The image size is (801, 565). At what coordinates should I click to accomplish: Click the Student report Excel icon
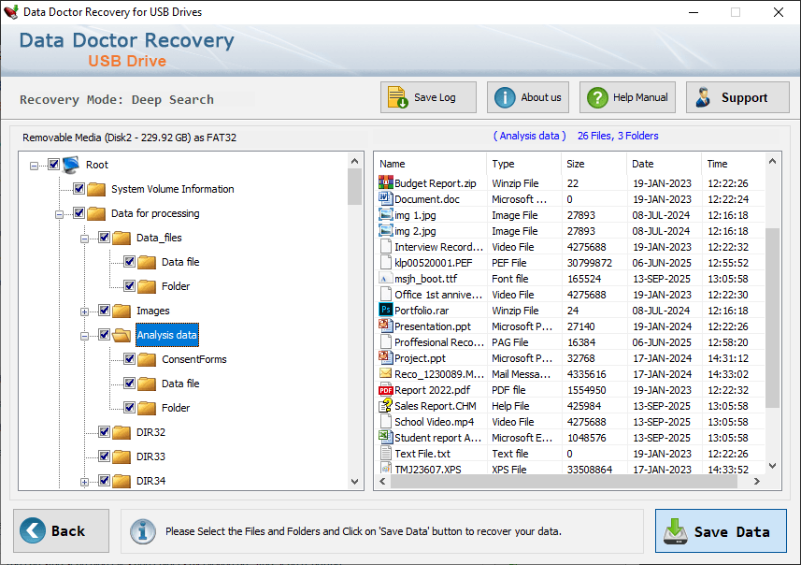tap(386, 437)
